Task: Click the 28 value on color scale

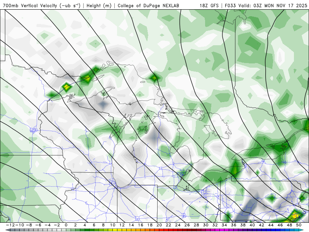Action: click(x=197, y=225)
